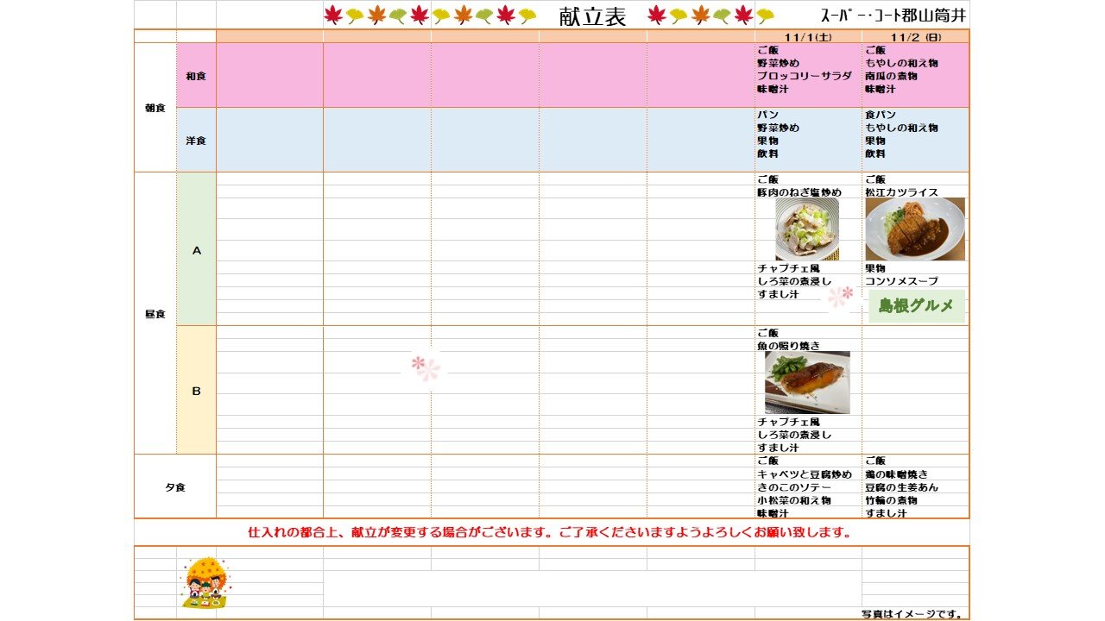Click the pink flower decoration in lunch B area
This screenshot has height=621, width=1105.
(426, 367)
